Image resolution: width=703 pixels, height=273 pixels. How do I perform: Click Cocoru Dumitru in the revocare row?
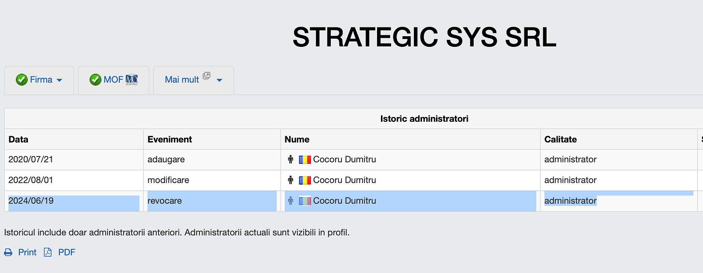(344, 201)
